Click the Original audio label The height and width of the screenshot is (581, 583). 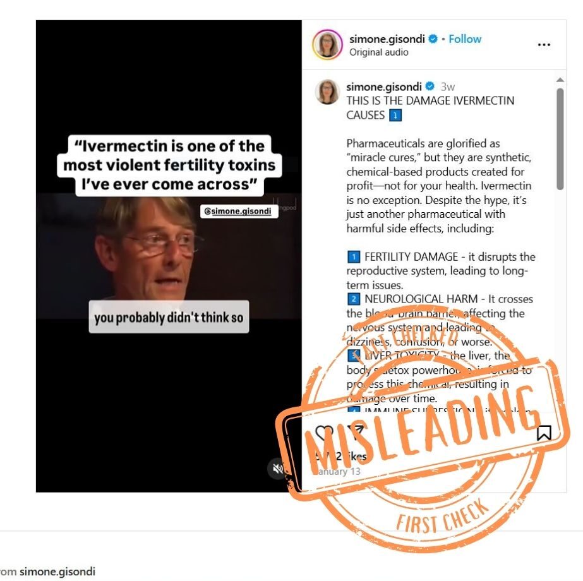pyautogui.click(x=378, y=52)
